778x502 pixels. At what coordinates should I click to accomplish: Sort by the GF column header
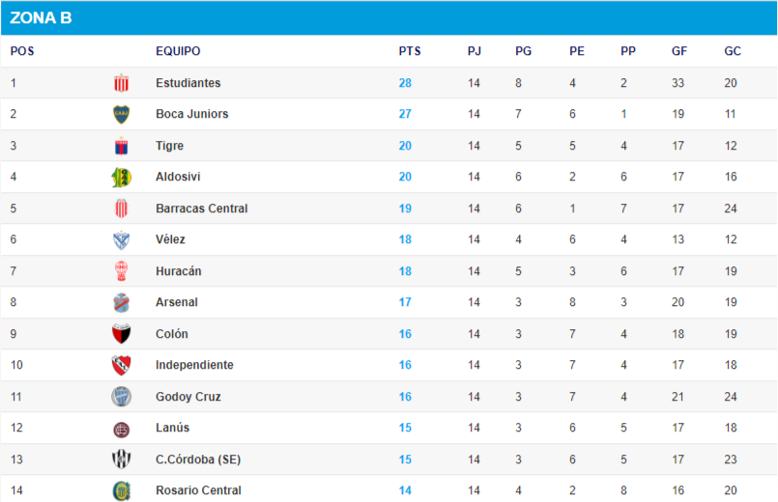click(678, 51)
